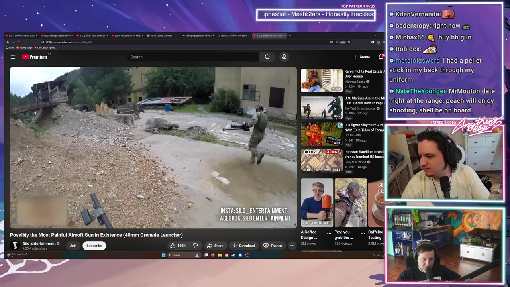Screen dimensions: 510x287
Task: Open Silo Entertainment channel name link
Action: (x=39, y=244)
